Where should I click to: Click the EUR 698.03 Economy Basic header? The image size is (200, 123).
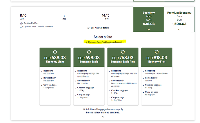89,57
